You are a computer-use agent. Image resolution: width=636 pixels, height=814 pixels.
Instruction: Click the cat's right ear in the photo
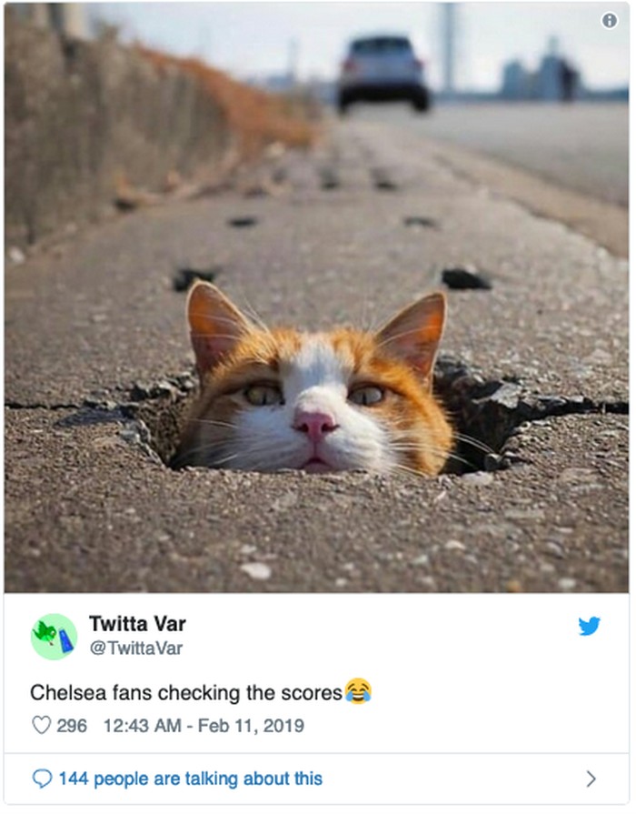coord(415,332)
